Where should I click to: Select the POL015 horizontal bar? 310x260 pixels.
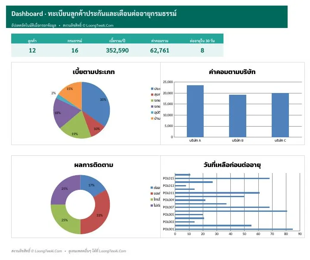(x=223, y=178)
